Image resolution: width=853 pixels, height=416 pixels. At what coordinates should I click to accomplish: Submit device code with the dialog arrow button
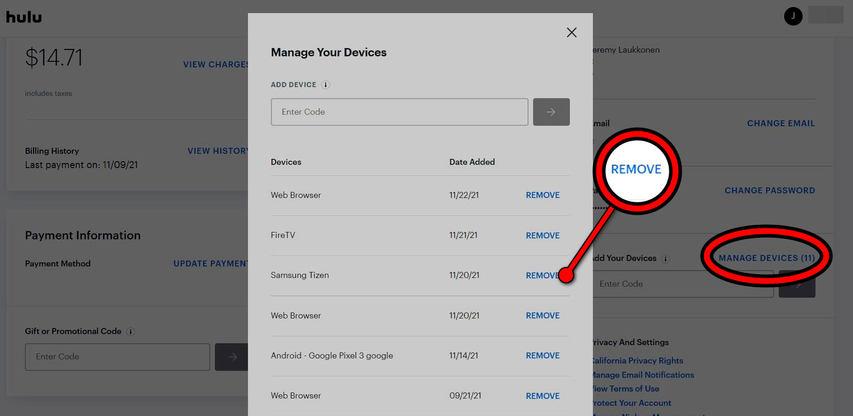tap(551, 112)
